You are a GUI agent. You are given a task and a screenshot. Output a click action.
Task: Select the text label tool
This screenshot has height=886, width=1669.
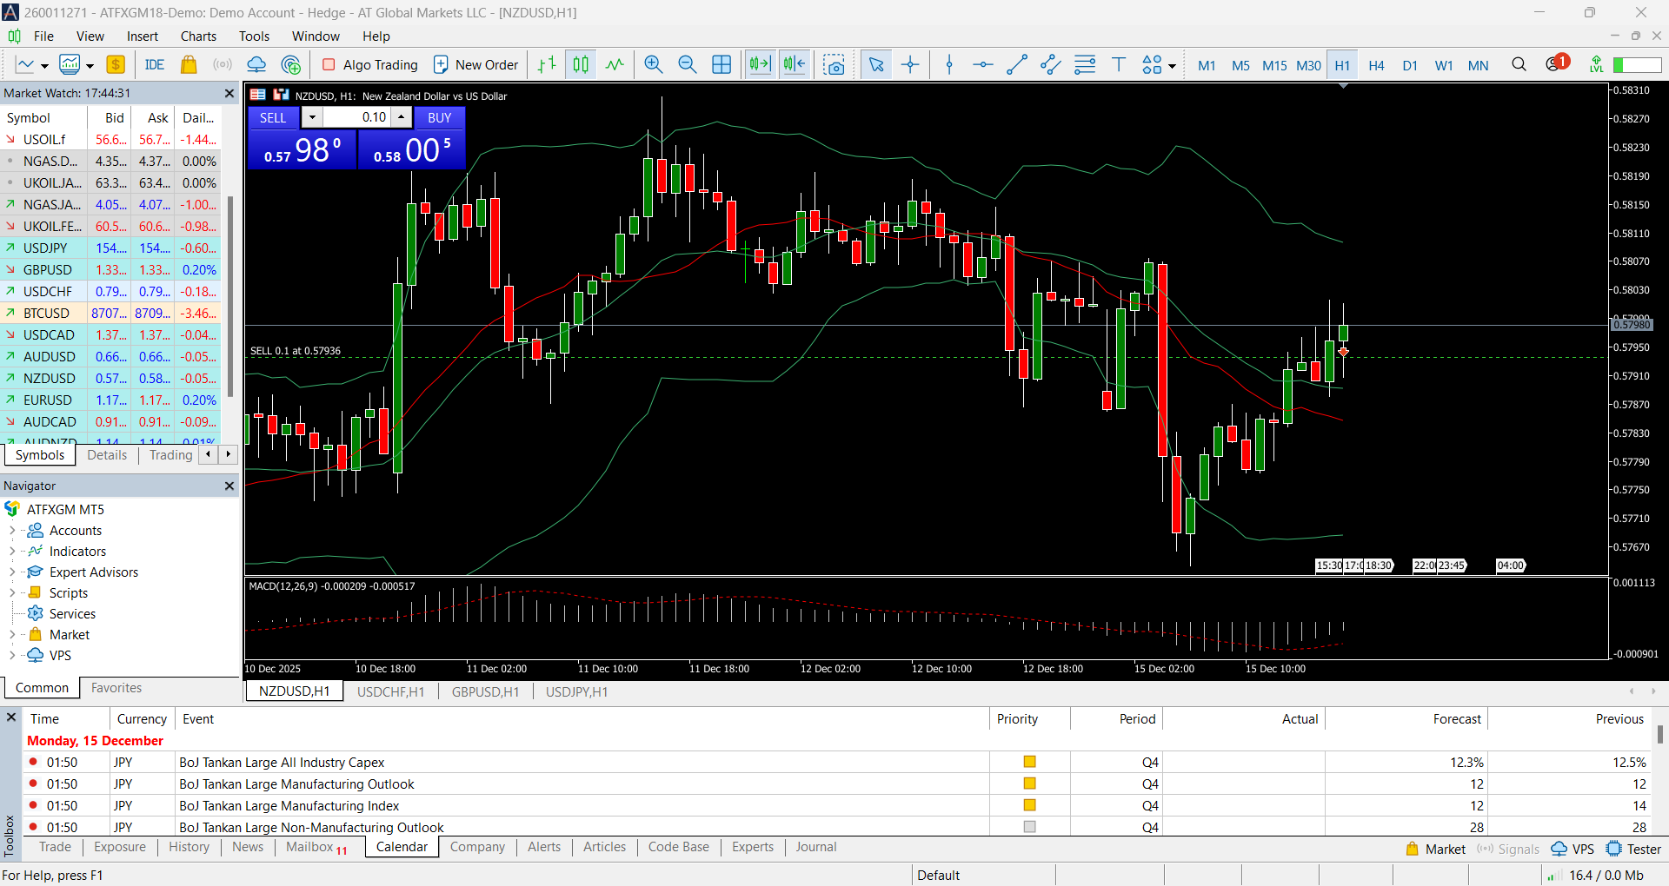[1119, 64]
